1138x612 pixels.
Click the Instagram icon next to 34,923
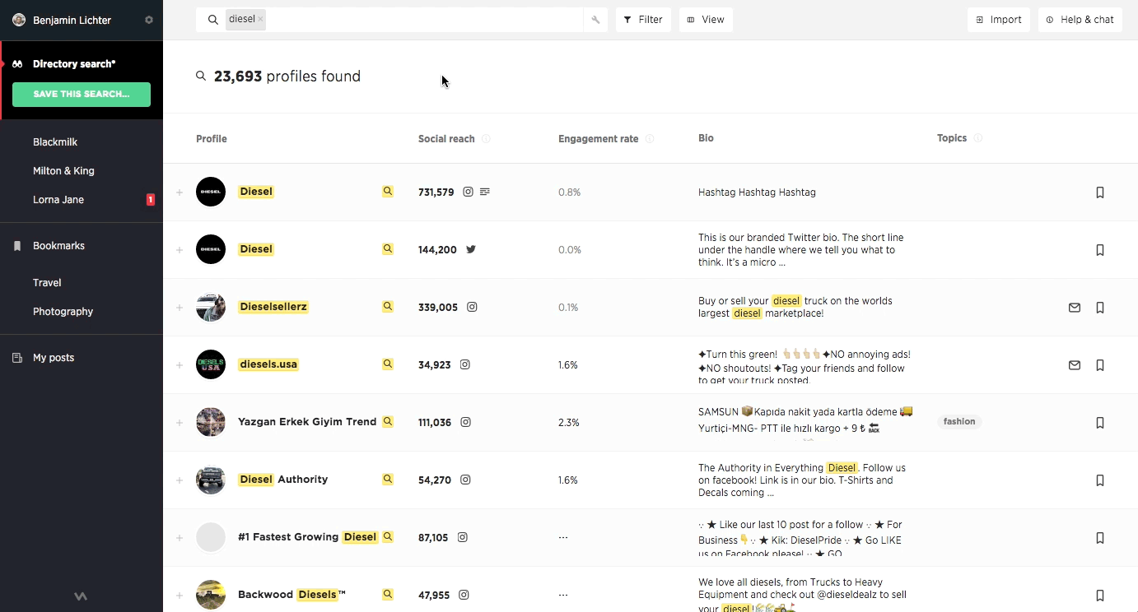(x=465, y=364)
